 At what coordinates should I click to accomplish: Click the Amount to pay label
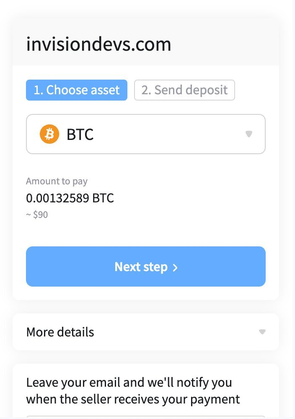[x=57, y=181]
